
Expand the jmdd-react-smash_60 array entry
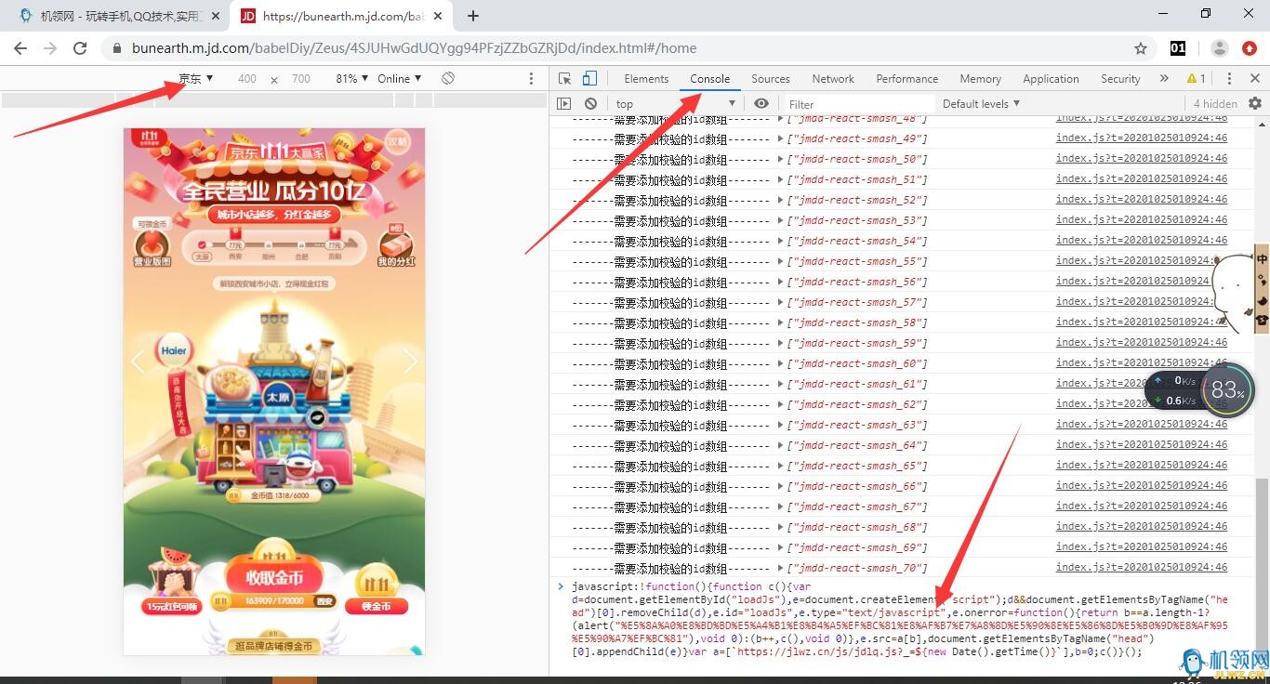(x=781, y=363)
